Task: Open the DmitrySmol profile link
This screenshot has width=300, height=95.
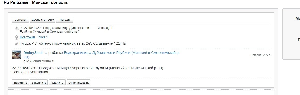Action: (x=33, y=53)
